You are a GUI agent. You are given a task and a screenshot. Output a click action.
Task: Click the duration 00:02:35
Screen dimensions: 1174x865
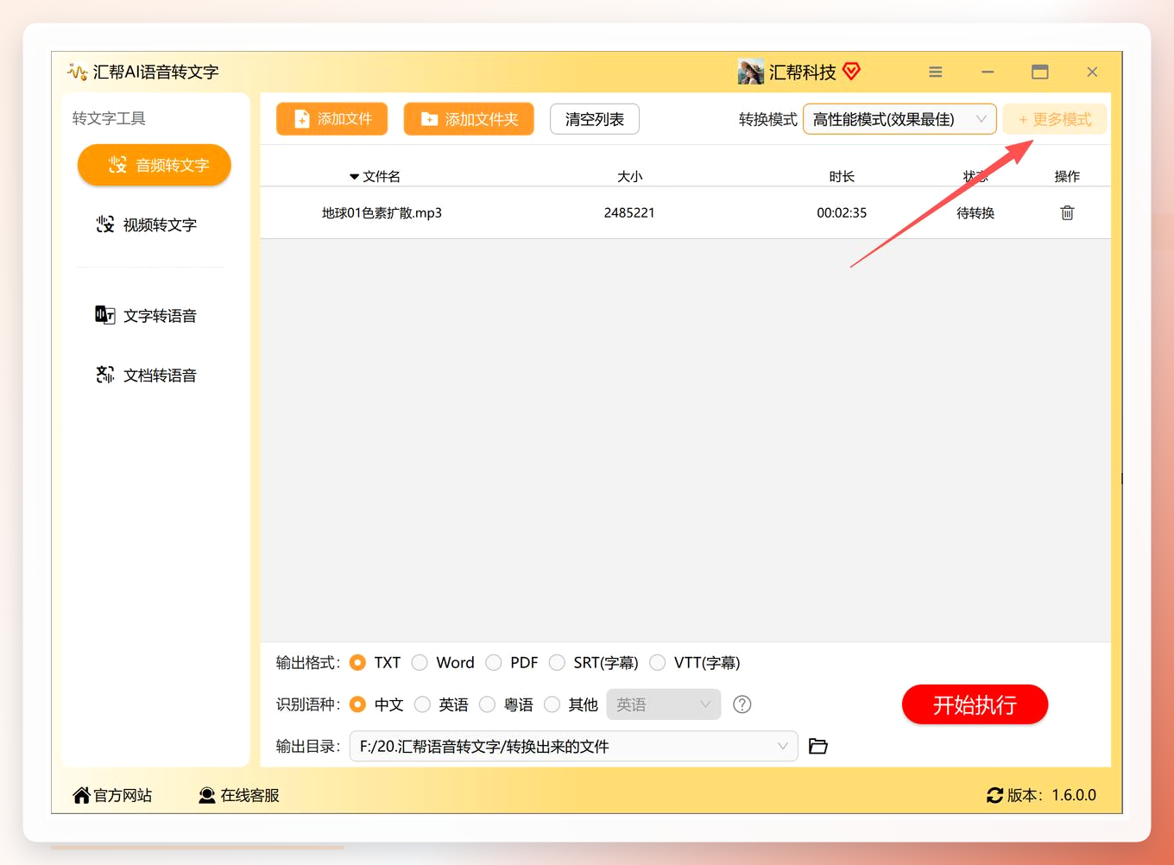[842, 212]
